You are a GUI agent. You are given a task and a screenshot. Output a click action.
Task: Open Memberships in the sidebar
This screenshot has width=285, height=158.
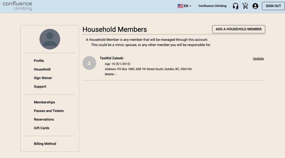[44, 102]
